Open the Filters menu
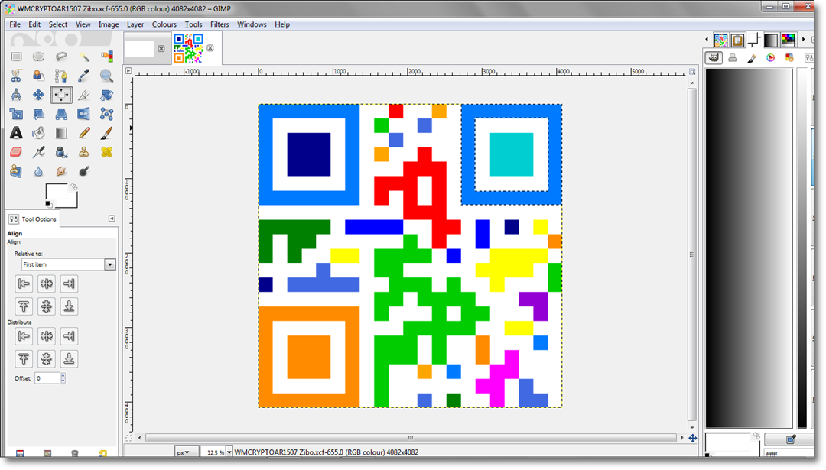 pyautogui.click(x=220, y=24)
